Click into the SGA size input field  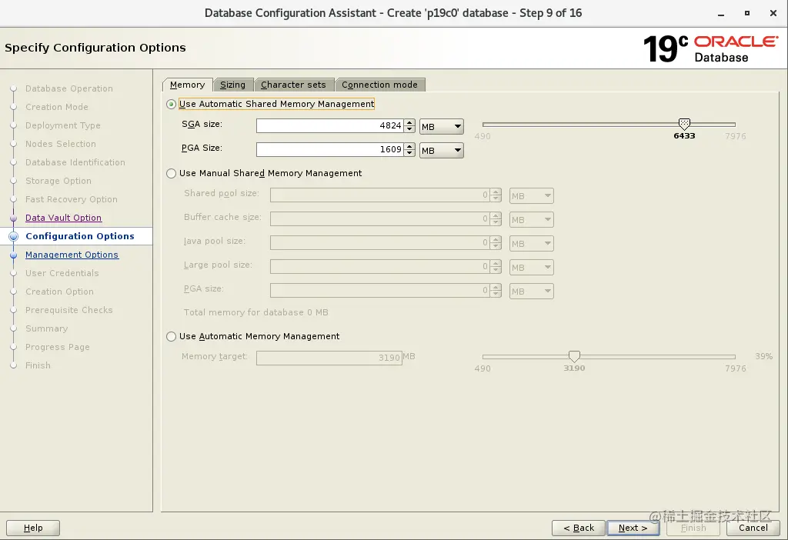[329, 125]
